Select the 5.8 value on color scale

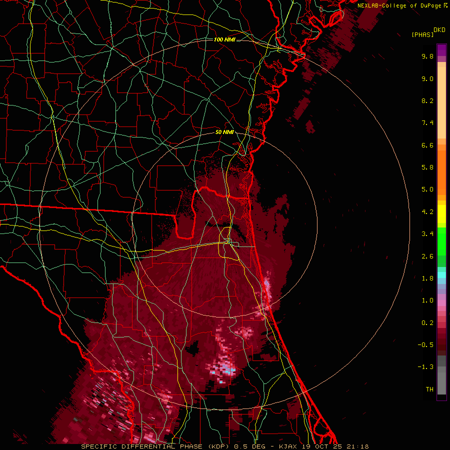coord(427,167)
